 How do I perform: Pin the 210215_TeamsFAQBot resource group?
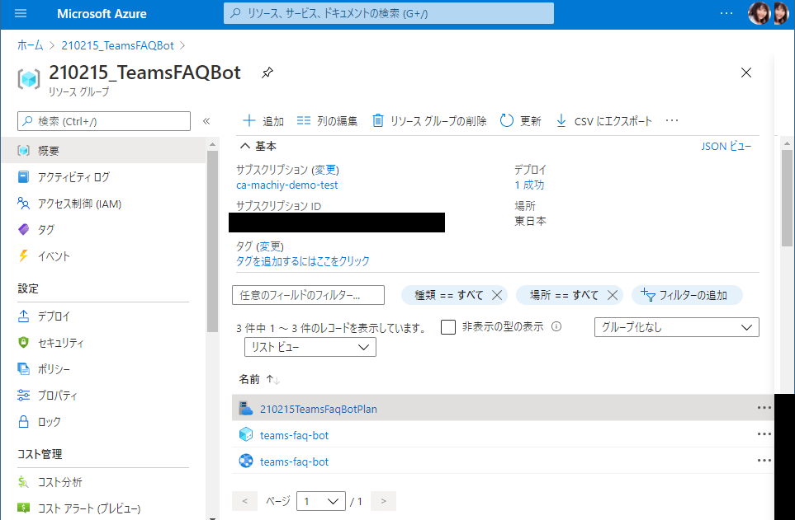pyautogui.click(x=267, y=73)
